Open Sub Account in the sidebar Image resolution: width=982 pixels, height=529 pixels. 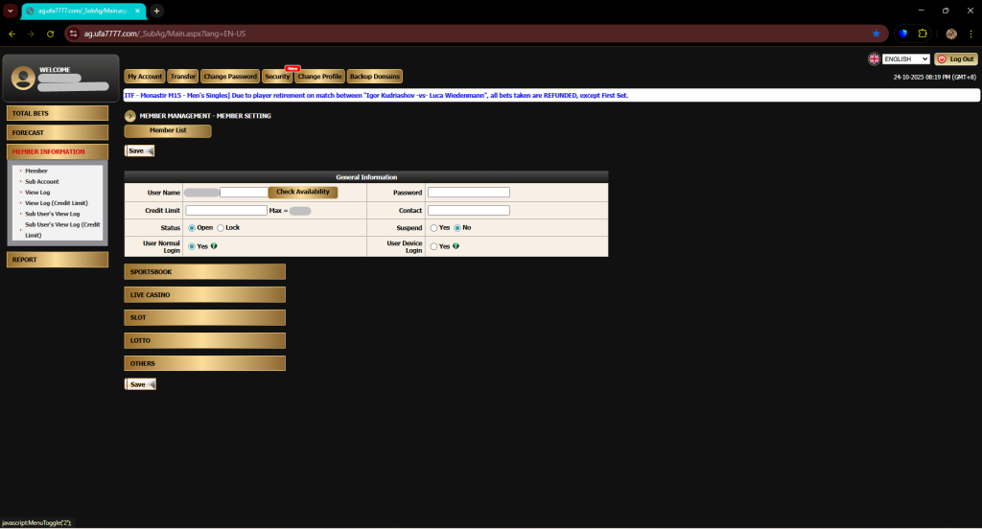coord(42,181)
